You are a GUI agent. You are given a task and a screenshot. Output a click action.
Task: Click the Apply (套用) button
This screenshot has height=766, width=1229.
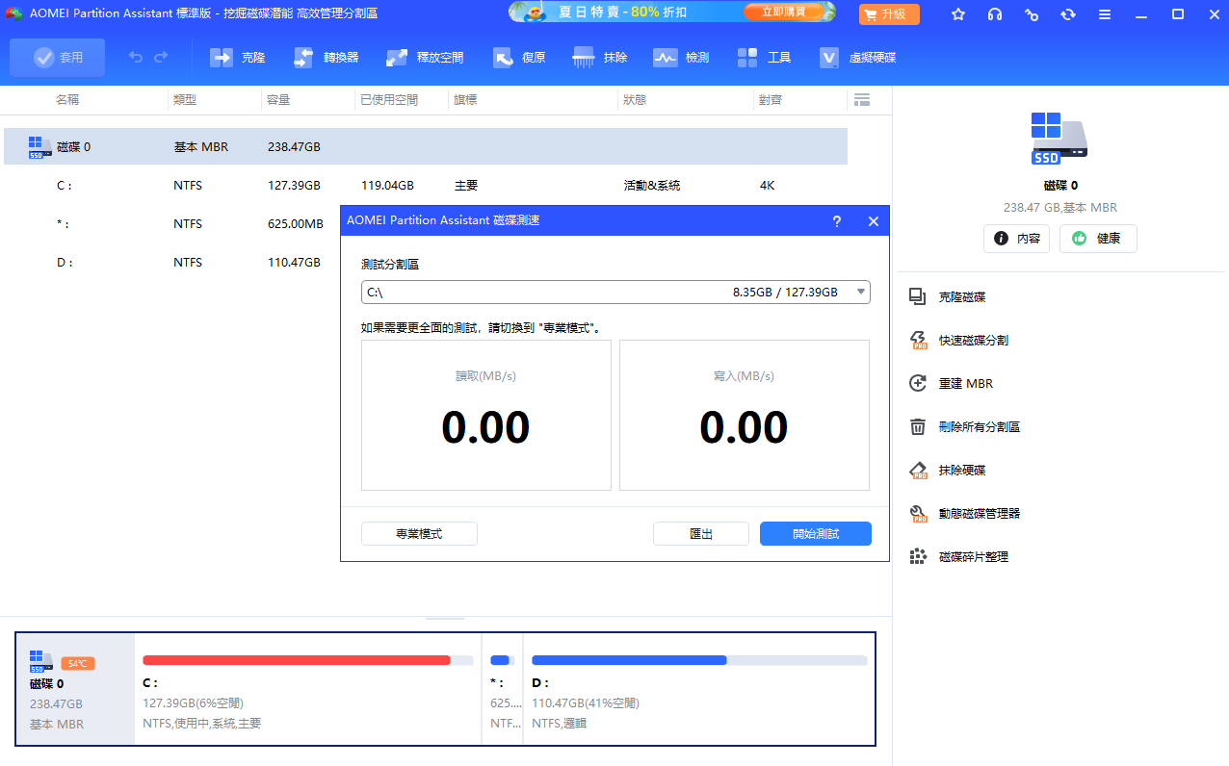click(58, 58)
